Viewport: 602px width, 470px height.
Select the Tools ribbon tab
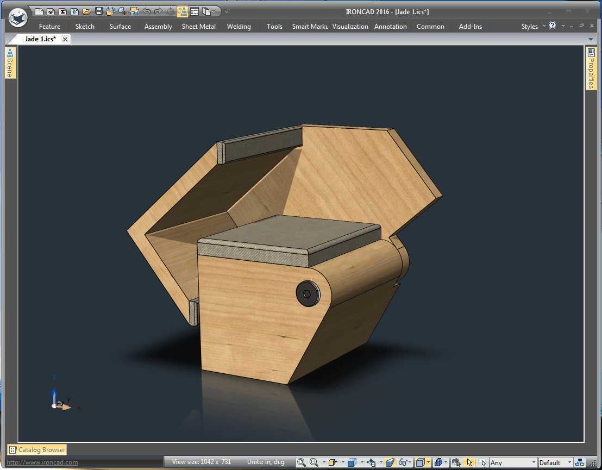tap(274, 27)
